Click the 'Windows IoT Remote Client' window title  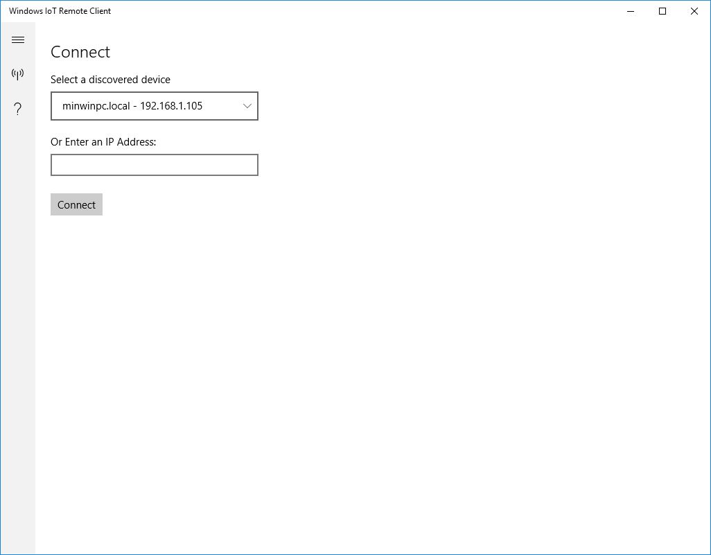click(60, 11)
